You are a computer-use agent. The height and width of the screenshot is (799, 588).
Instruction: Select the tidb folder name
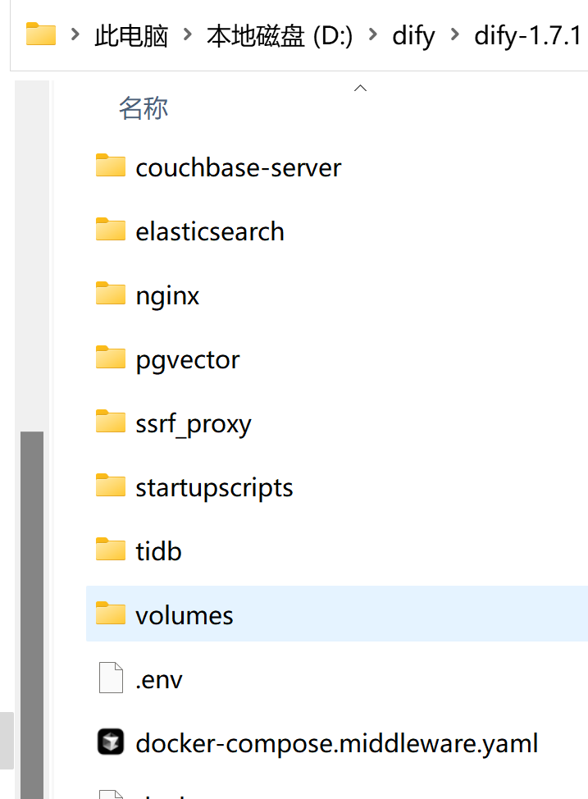click(158, 551)
